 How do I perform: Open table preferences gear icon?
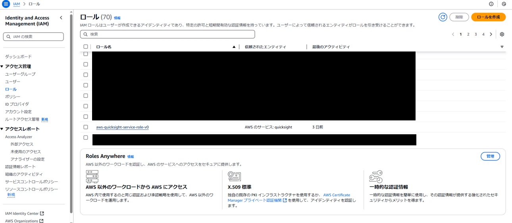(x=502, y=34)
